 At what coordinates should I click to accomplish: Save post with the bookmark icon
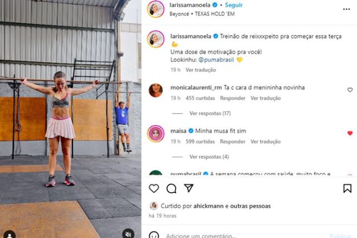pyautogui.click(x=347, y=188)
